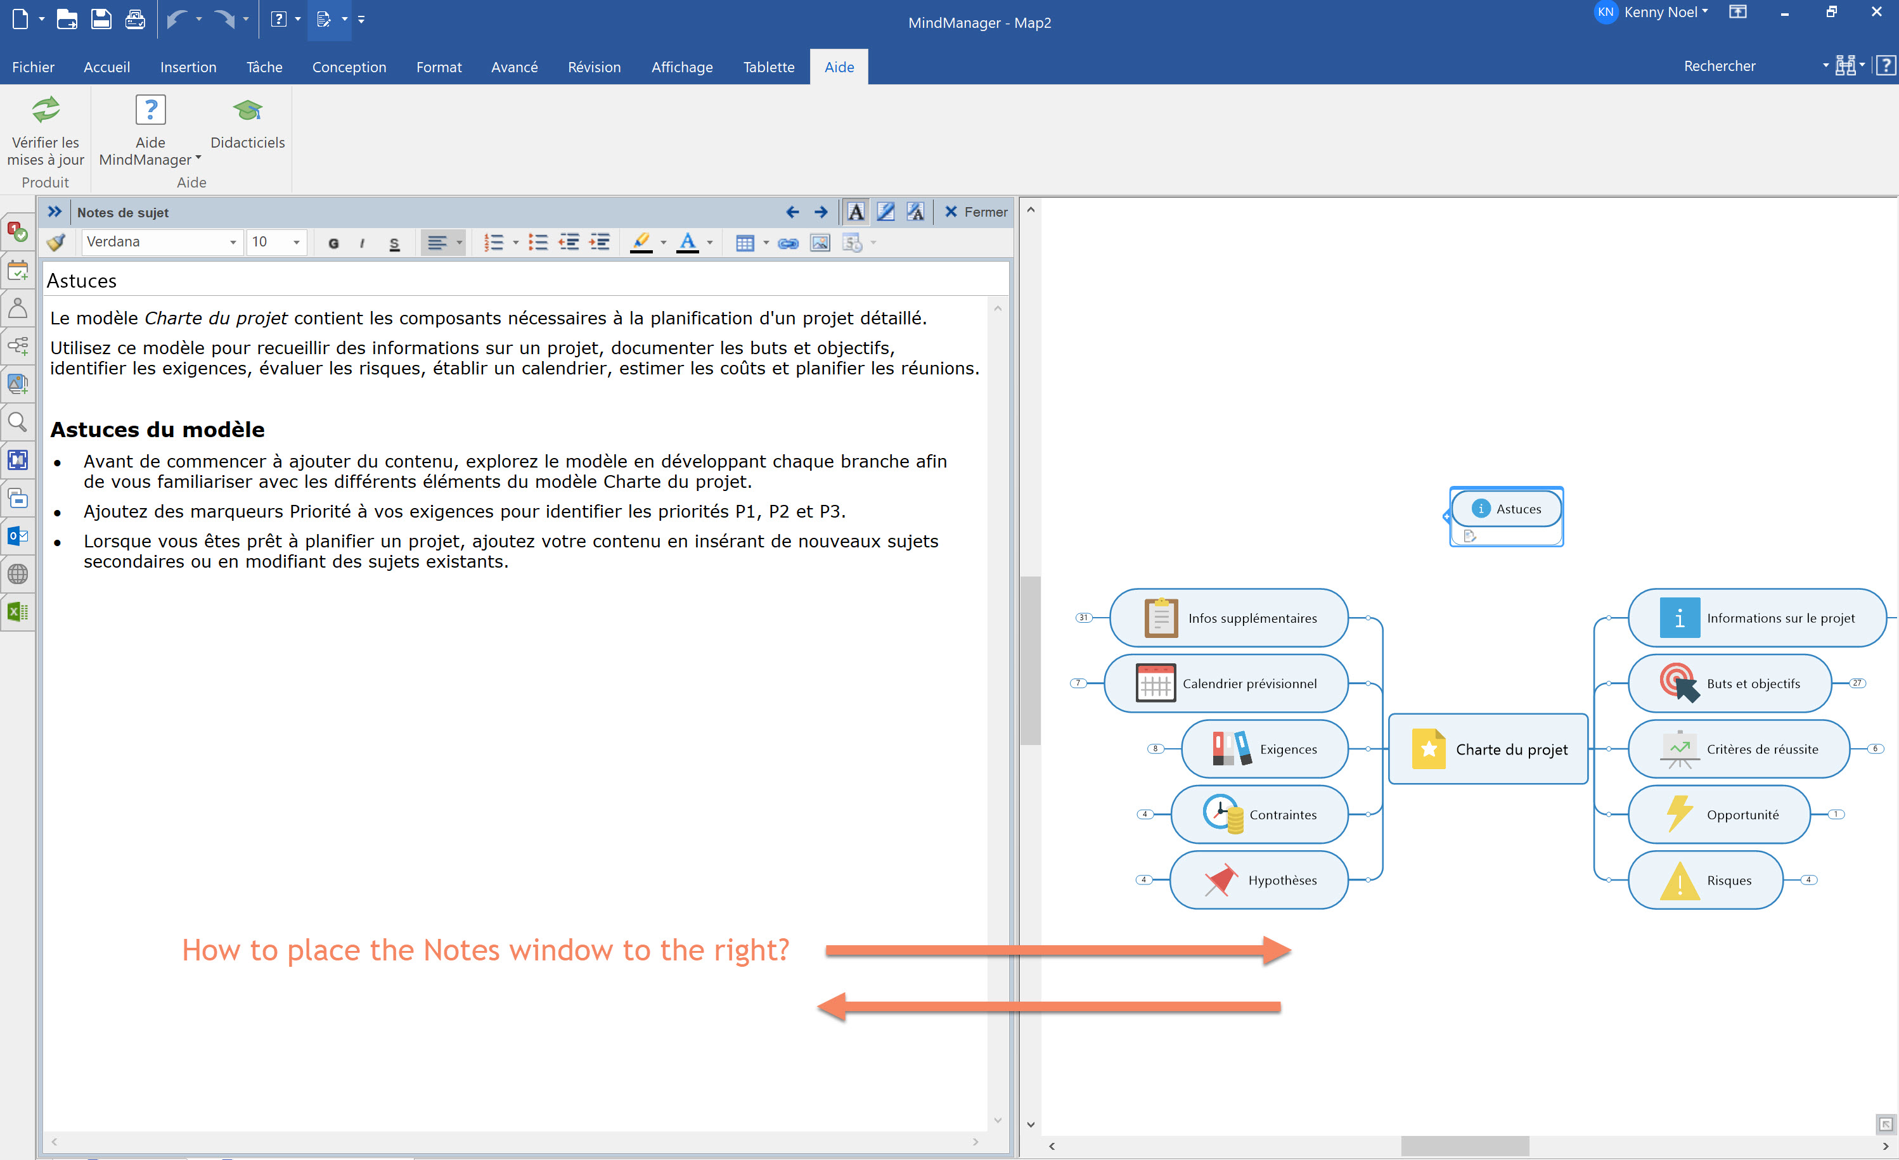Toggle underline (S) formatting
Screen dimensions: 1899x1160
394,243
